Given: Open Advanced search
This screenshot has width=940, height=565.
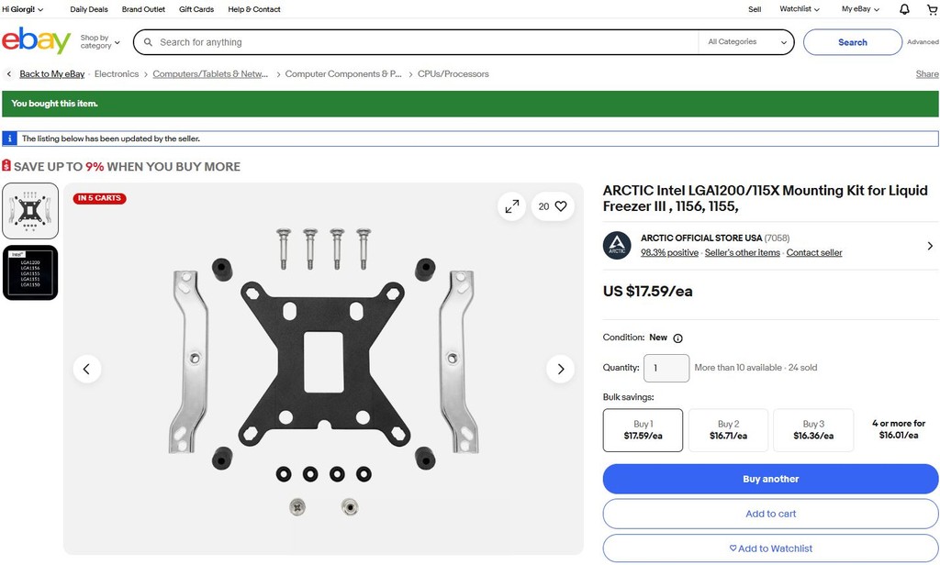Looking at the screenshot, I should click(x=923, y=42).
